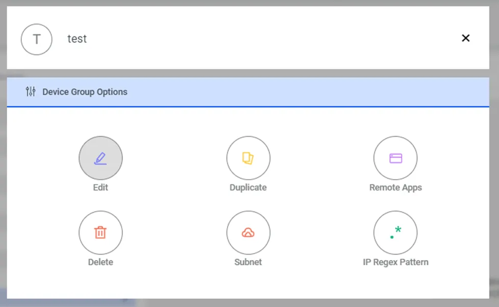This screenshot has height=307, width=499.
Task: Select the Device Group Options tab
Action: coord(248,92)
